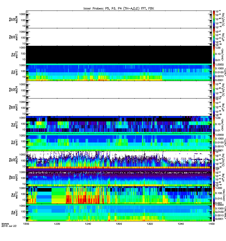The image size is (226, 241).
Task: Click the all-black tha fbk edc12 spectrogram panel
Action: pos(119,55)
